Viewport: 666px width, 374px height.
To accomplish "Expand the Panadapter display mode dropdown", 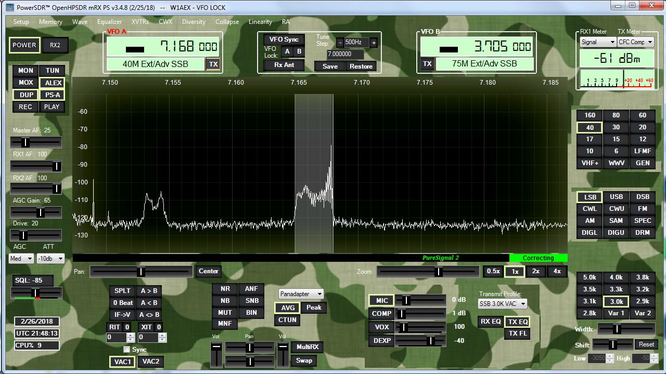I will (301, 294).
